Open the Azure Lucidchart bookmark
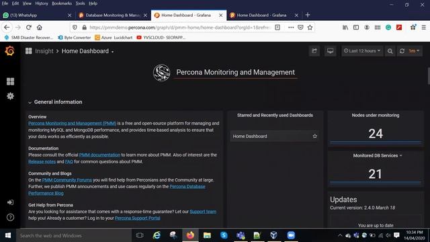 (114, 38)
